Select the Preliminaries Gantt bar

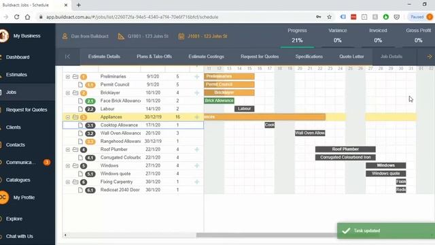(x=229, y=76)
